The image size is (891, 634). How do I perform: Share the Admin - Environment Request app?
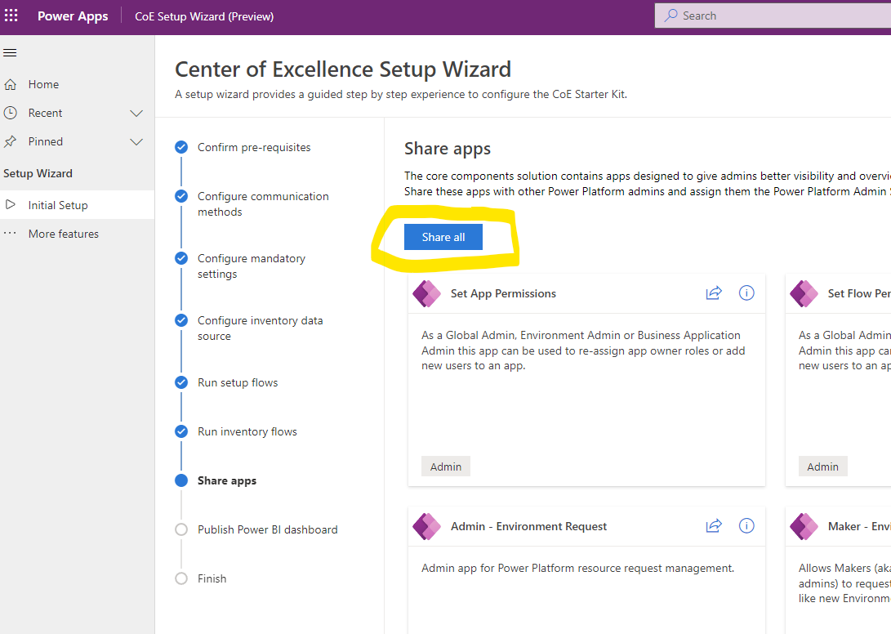coord(714,526)
